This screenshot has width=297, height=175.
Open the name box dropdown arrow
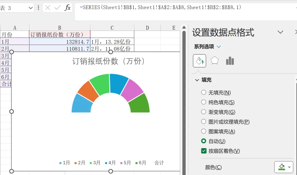click(31, 8)
